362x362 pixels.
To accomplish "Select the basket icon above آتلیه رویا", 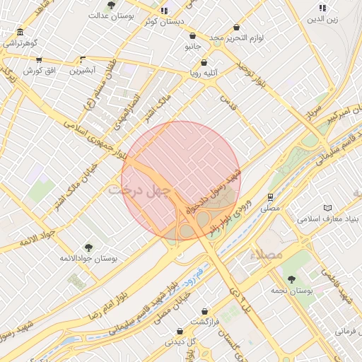I will (x=204, y=63).
